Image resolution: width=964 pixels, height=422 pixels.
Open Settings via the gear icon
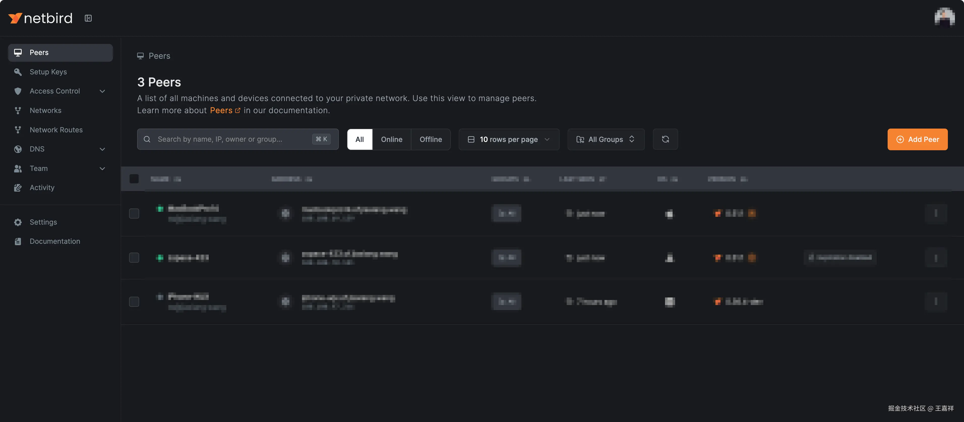(18, 222)
